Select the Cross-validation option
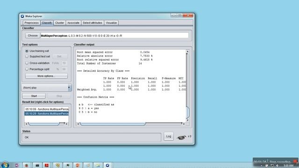This screenshot has height=168, width=299. click(27, 63)
